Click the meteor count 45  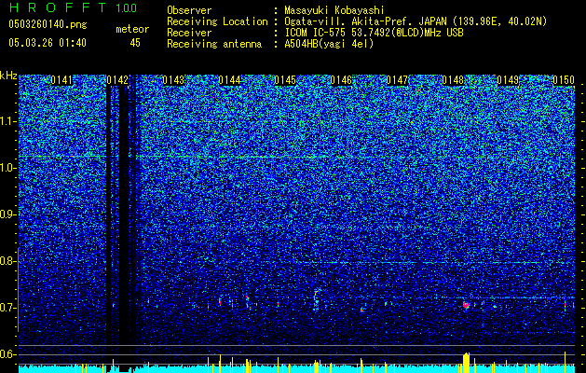(x=135, y=43)
